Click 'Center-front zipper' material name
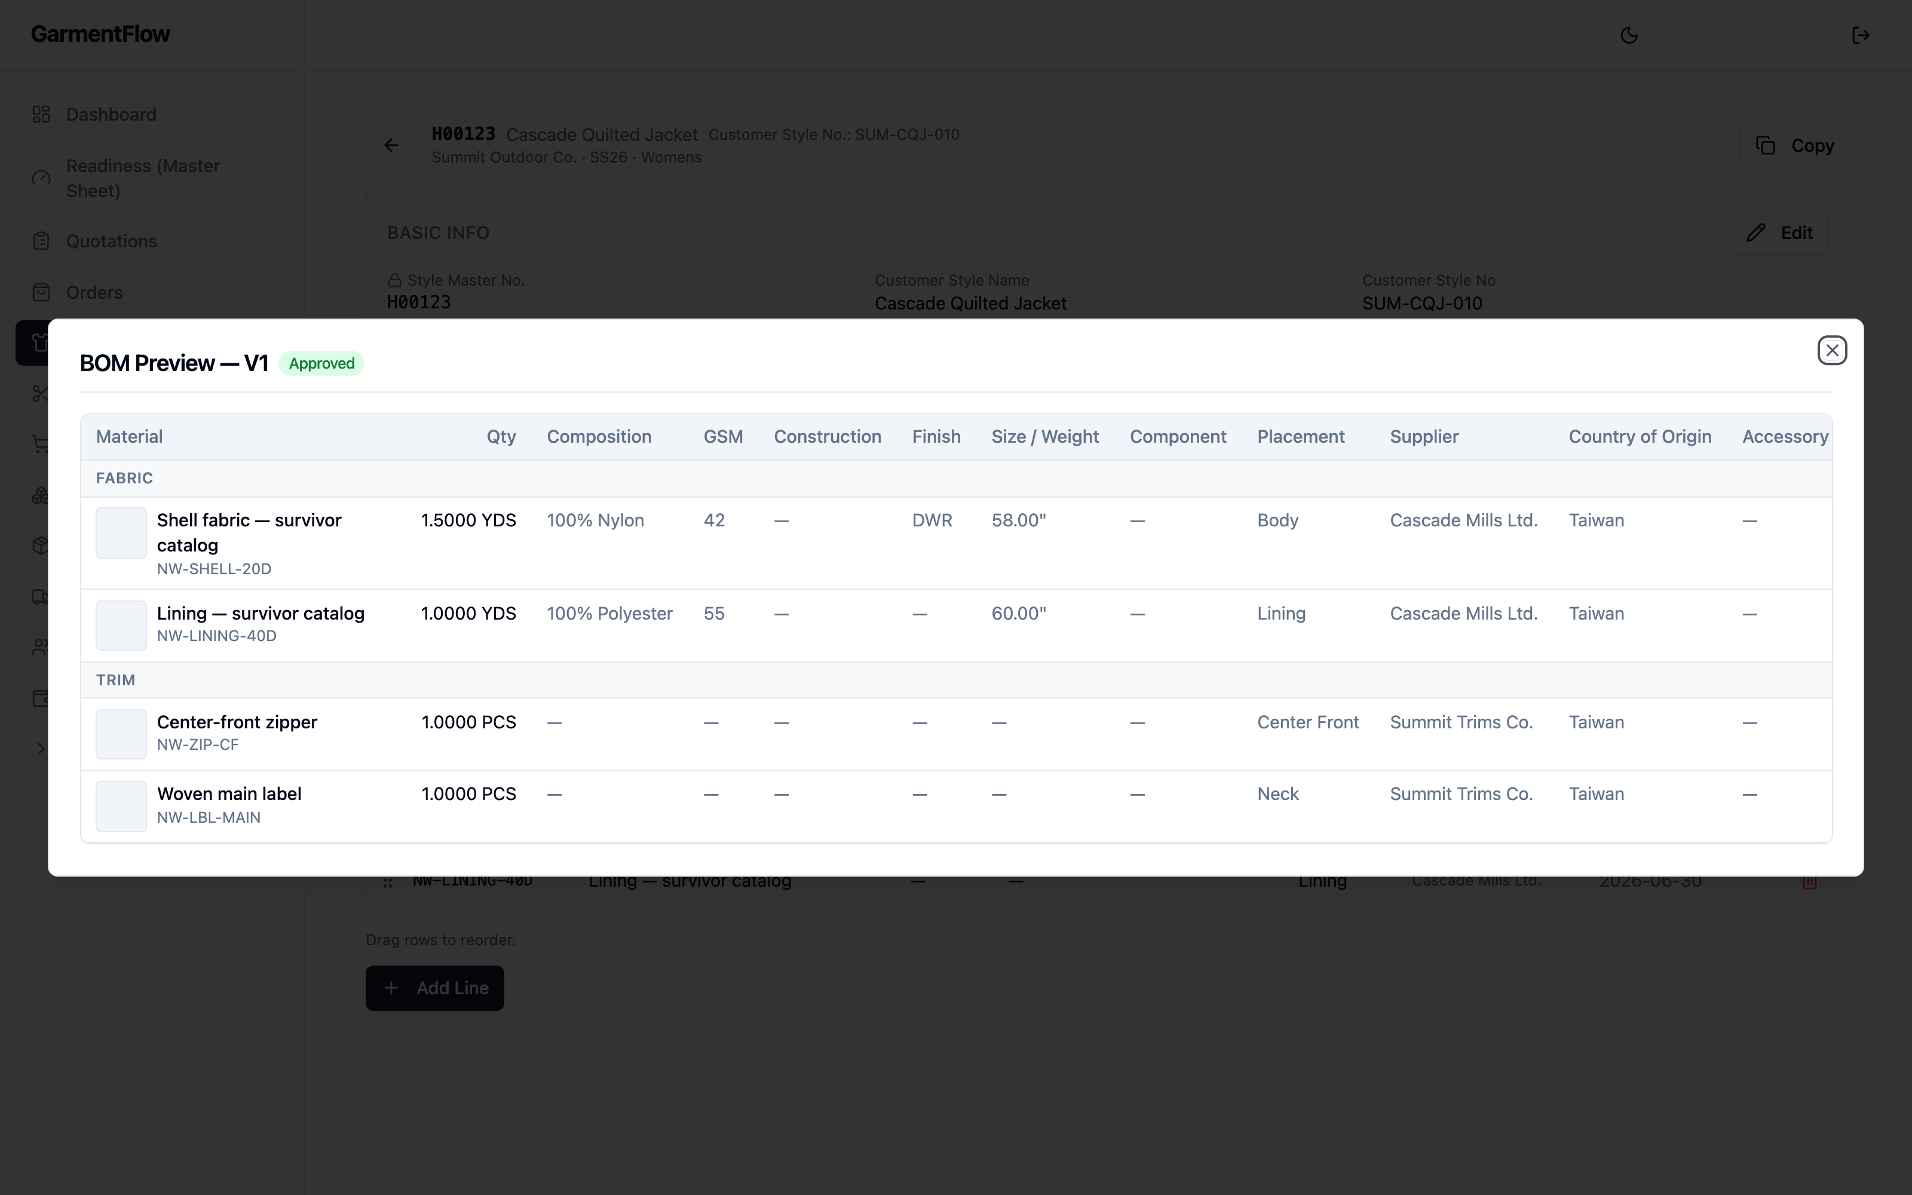1912x1195 pixels. point(237,722)
